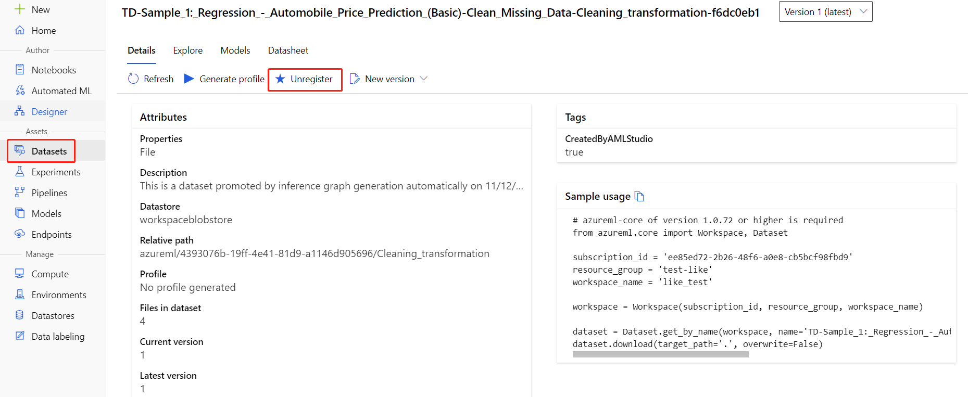Viewport: 968px width, 397px height.
Task: Open Endpoints from the sidebar icon
Action: tap(20, 234)
